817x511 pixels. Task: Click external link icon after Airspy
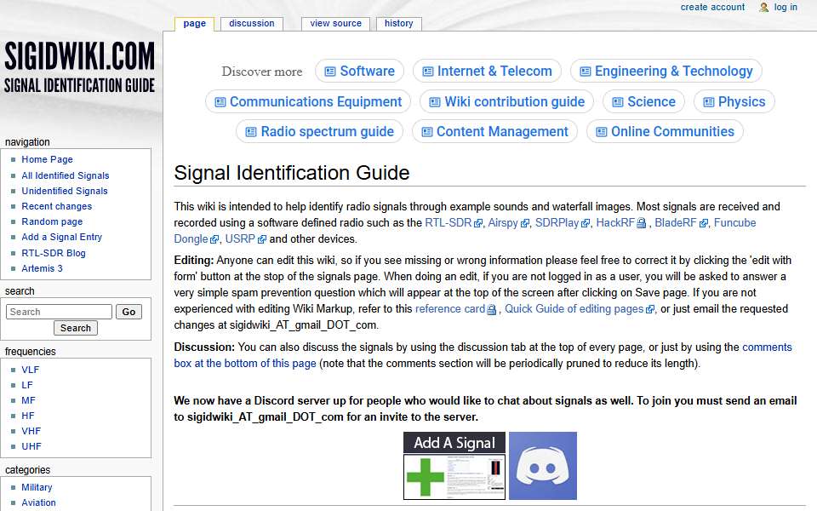525,223
